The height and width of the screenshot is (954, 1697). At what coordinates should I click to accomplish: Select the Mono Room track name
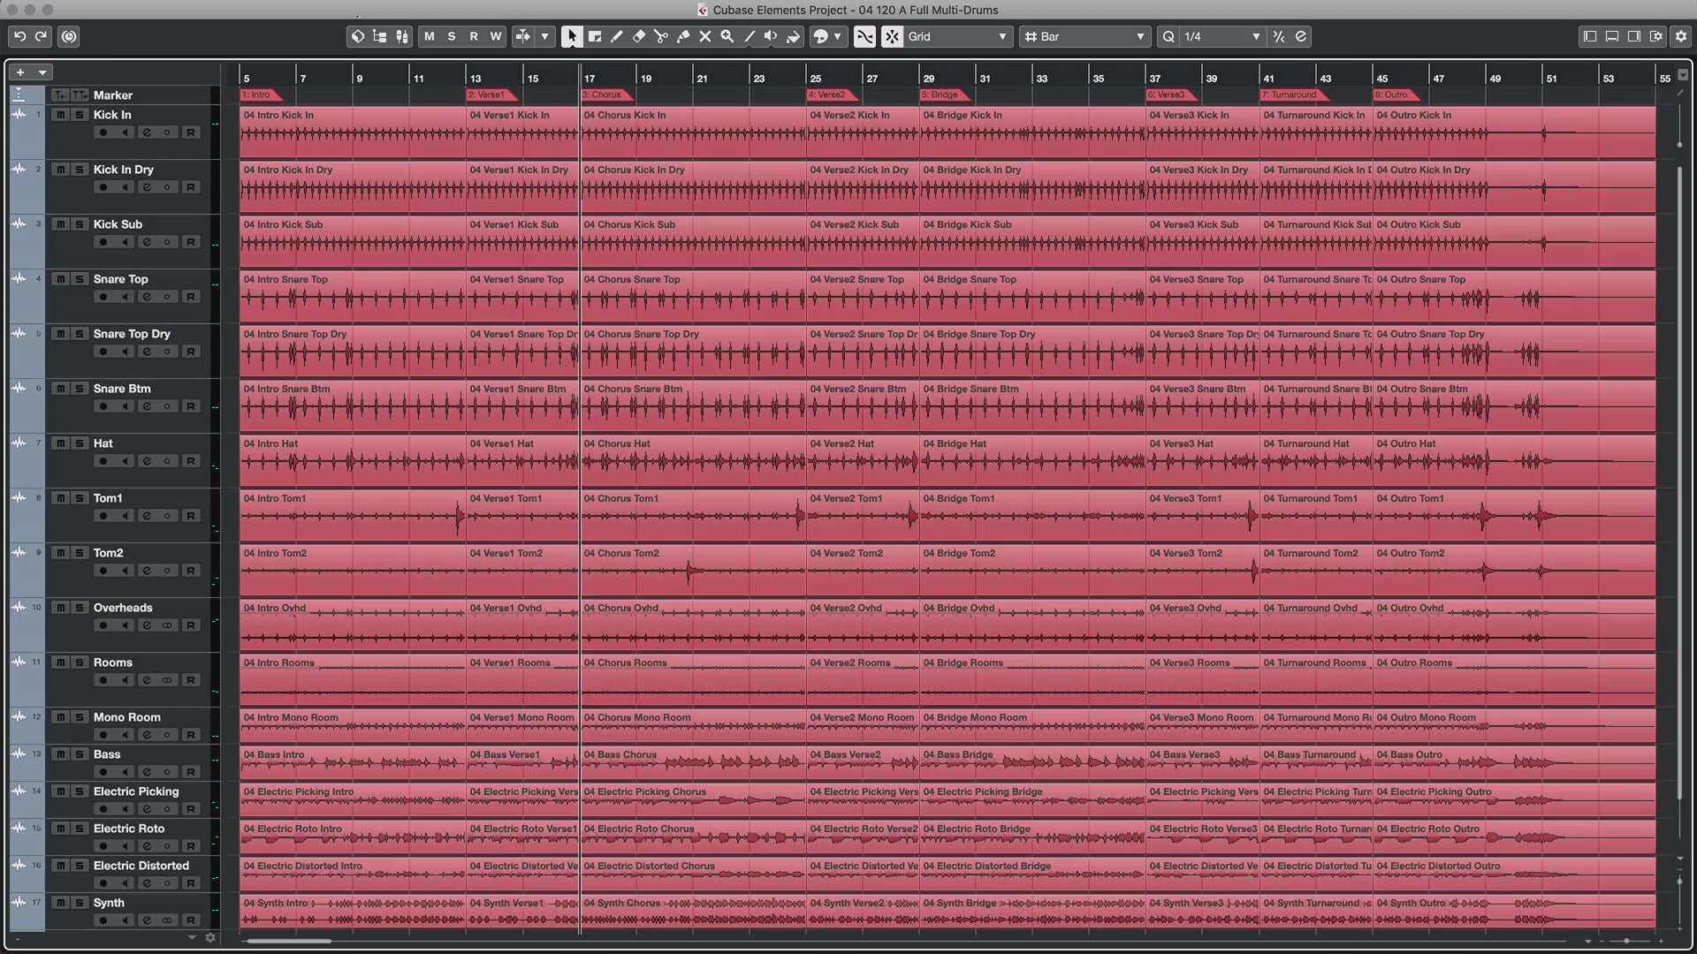point(127,717)
